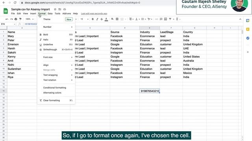This screenshot has height=141, width=252.
Task: Expand the Font size submenu
Action: 56,57
